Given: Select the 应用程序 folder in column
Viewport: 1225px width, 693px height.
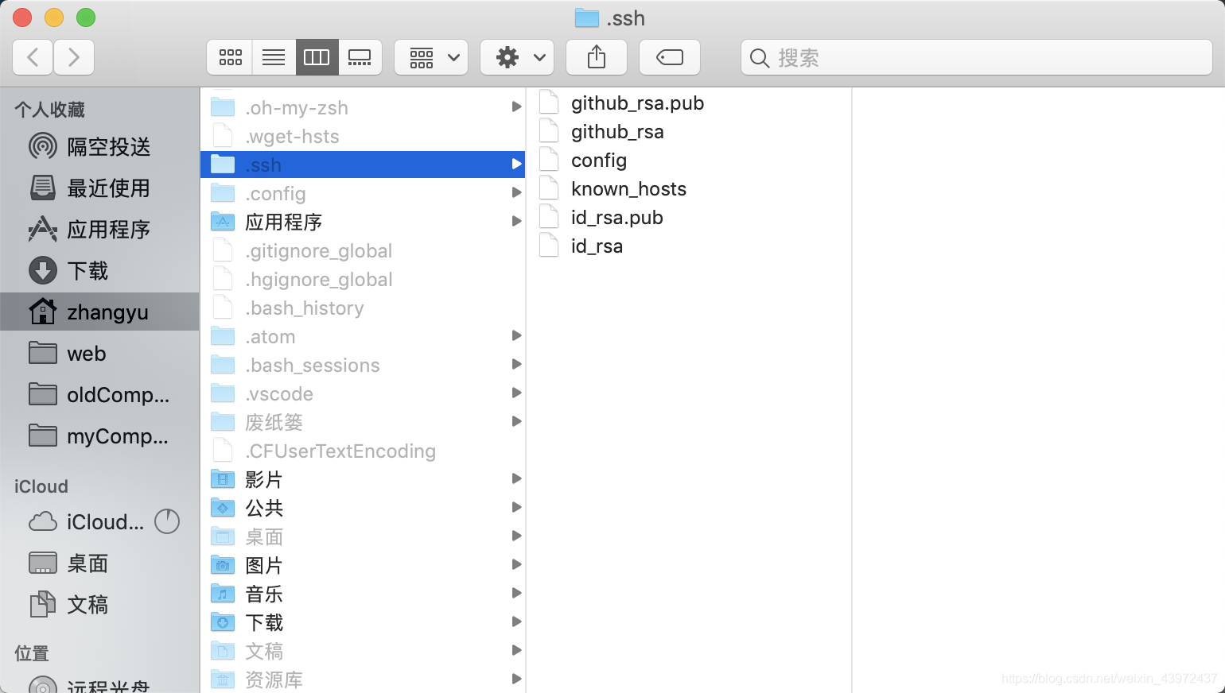Looking at the screenshot, I should tap(363, 222).
